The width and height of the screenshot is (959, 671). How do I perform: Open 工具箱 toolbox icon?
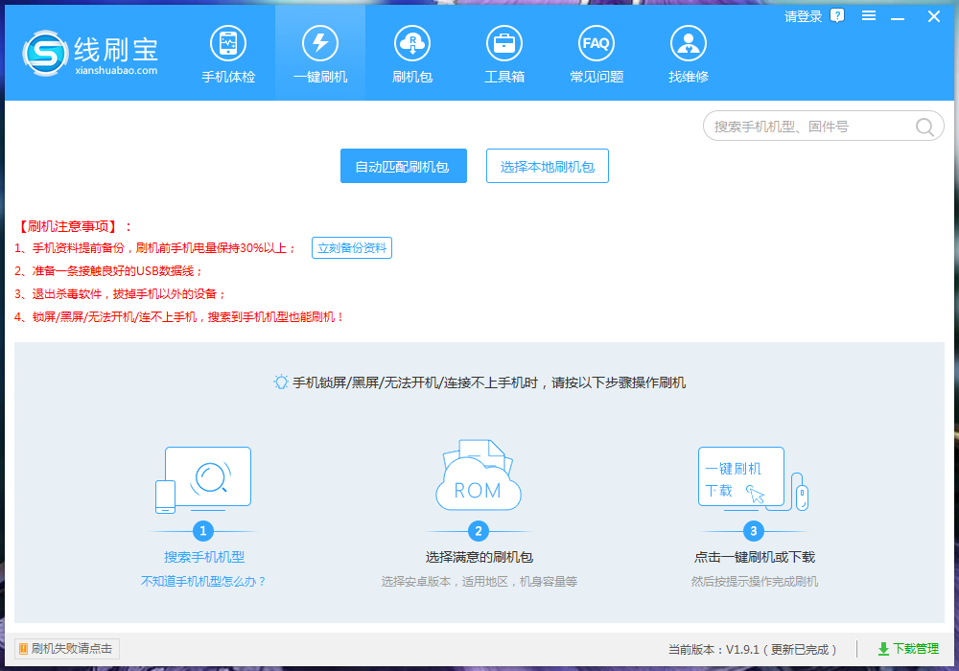click(504, 43)
